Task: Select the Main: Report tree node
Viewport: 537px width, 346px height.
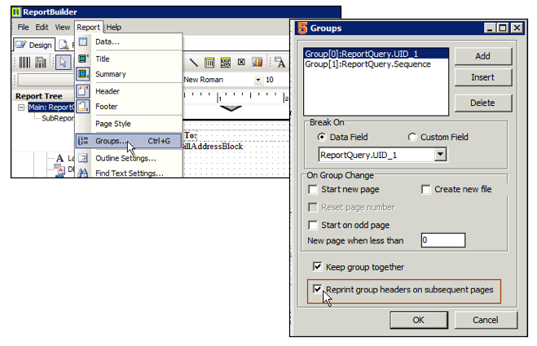Action: (x=51, y=107)
